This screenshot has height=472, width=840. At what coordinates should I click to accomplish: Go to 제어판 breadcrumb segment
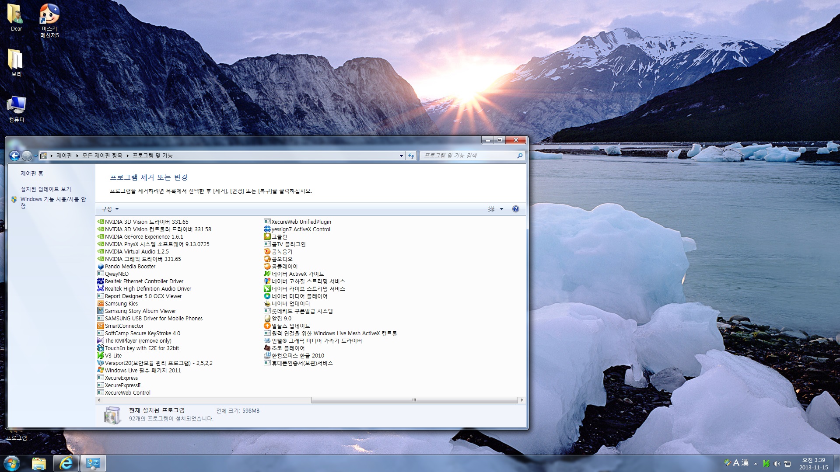64,156
